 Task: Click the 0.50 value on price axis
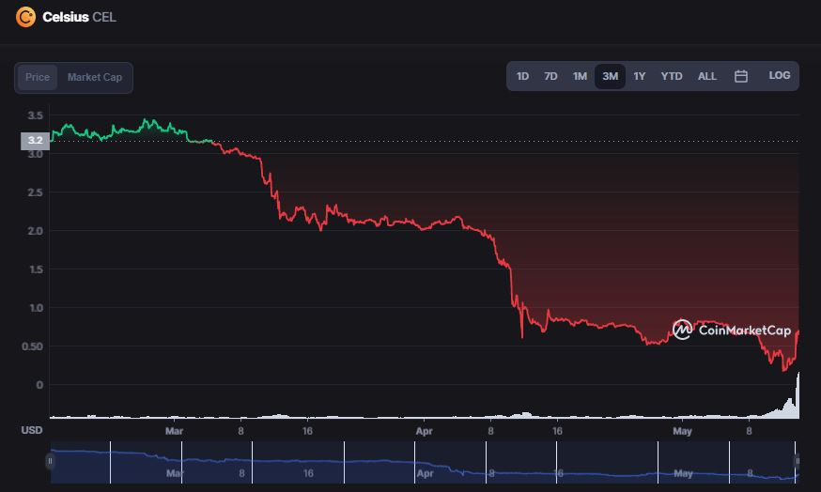32,346
